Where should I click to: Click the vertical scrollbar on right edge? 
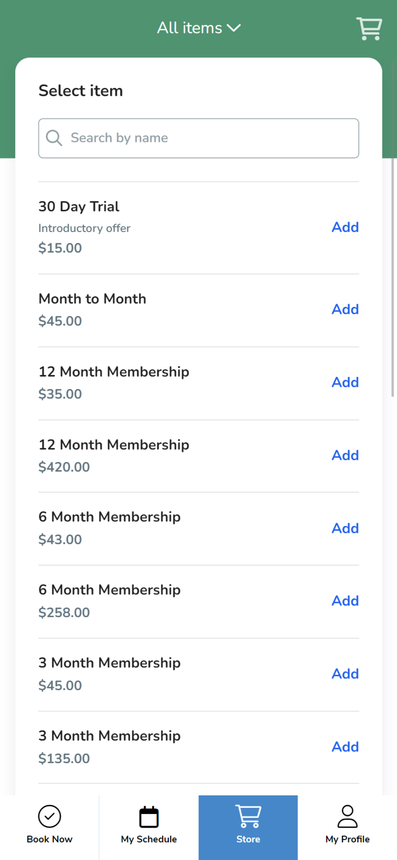[x=393, y=229]
